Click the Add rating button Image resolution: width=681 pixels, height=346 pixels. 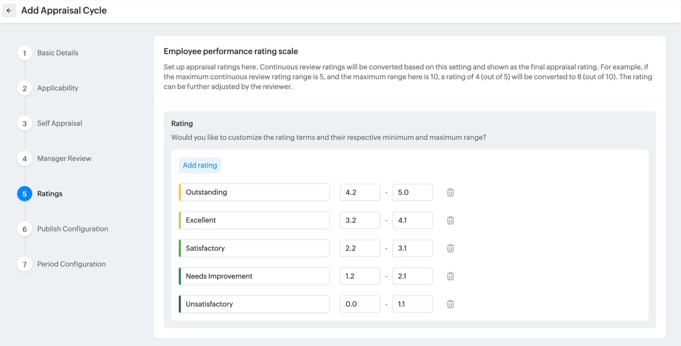coord(200,165)
